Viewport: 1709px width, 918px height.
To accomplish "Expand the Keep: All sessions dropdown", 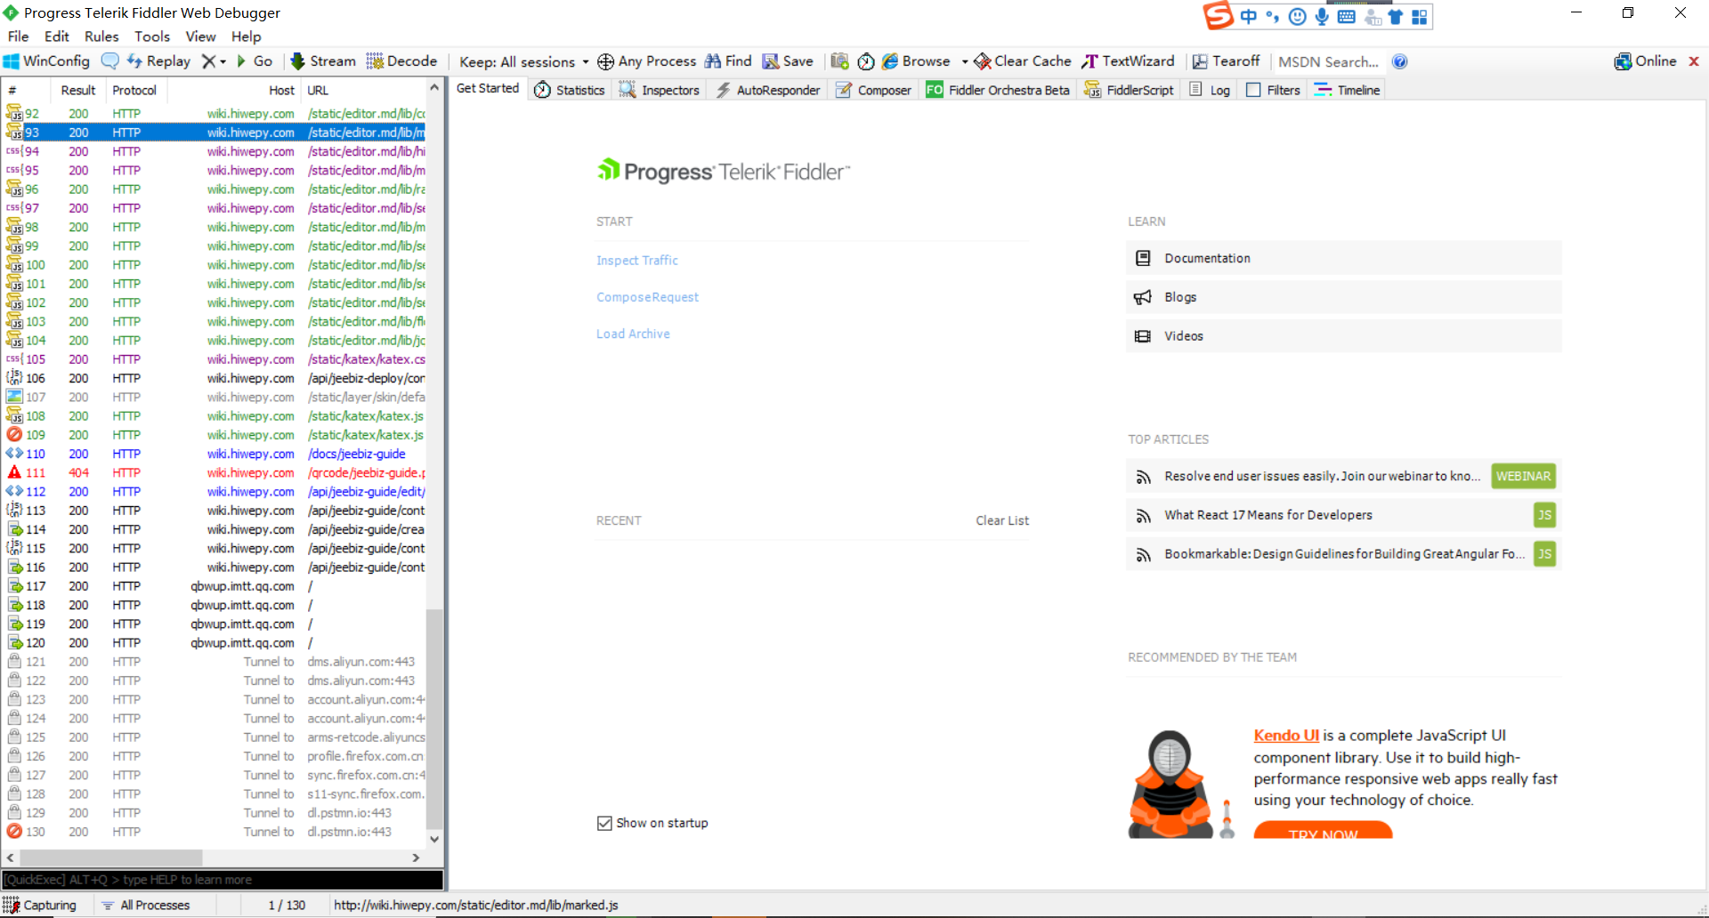I will (x=586, y=62).
